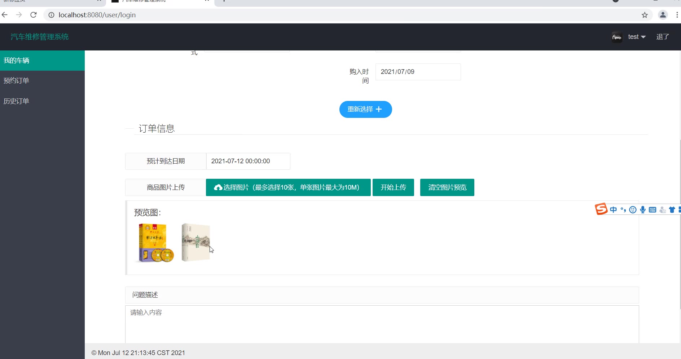Go back using browser back arrow
This screenshot has width=681, height=359.
5,15
